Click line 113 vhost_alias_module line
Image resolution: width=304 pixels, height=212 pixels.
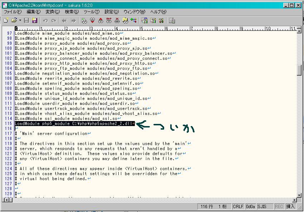86,114
